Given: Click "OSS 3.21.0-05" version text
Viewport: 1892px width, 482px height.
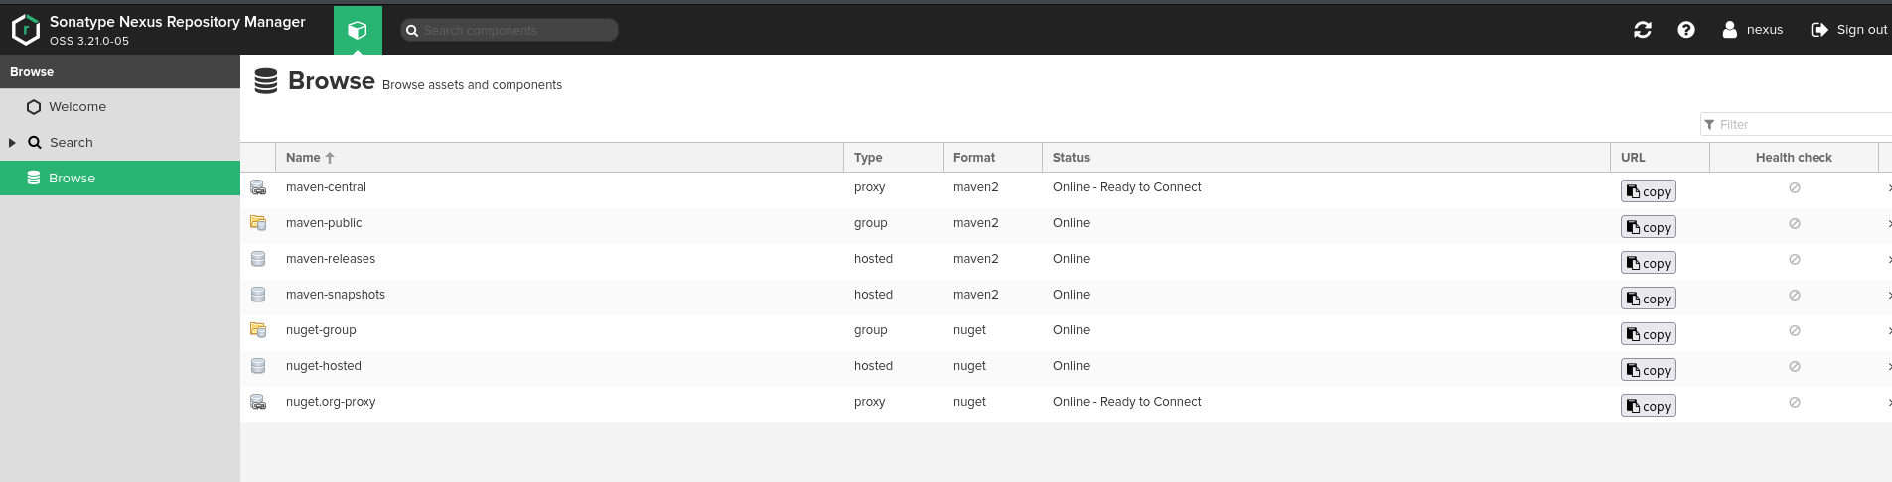Looking at the screenshot, I should click(x=89, y=42).
